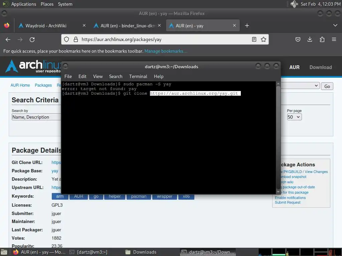This screenshot has height=256, width=342.
Task: Open a new Firefox tab
Action: pos(247,26)
